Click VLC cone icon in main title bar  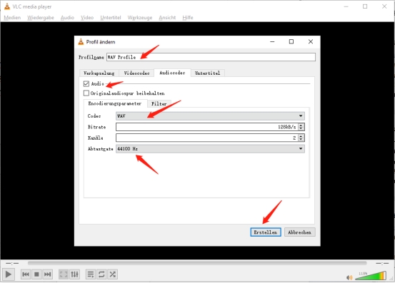click(7, 6)
